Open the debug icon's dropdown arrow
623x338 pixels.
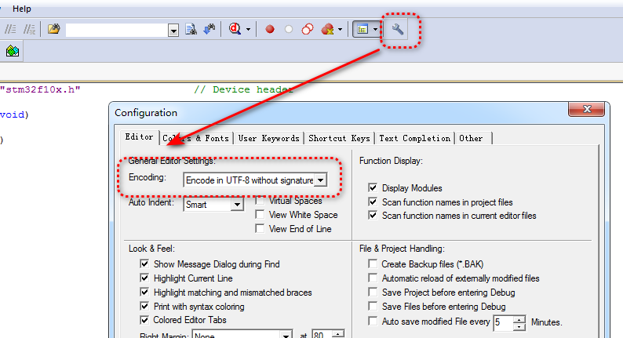tap(248, 29)
